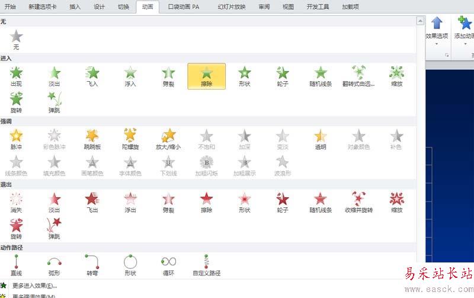This screenshot has width=474, height=298.
Task: Pick the 轮子 exit animation
Action: pos(283,203)
